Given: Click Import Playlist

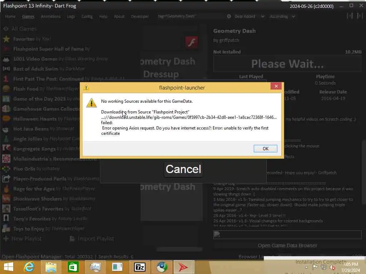Looking at the screenshot, I should 92,239.
